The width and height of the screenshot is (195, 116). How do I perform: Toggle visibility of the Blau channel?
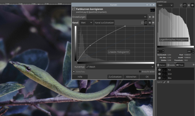[159, 78]
